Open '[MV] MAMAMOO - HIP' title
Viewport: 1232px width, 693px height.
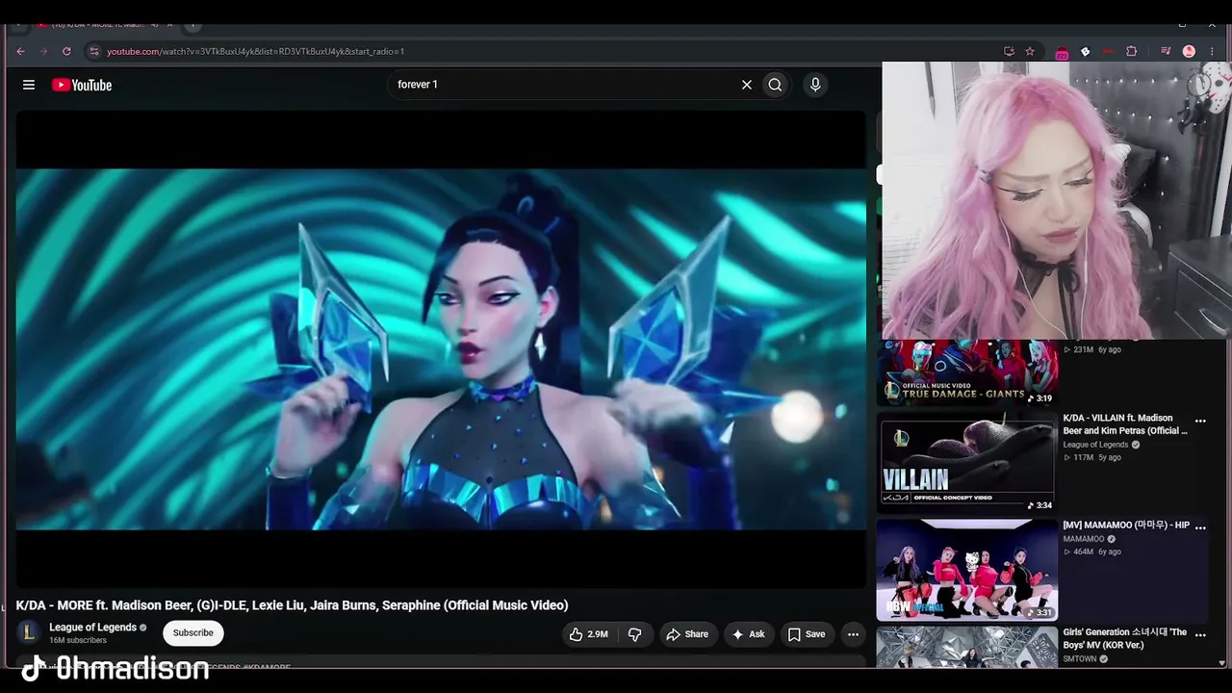coord(1126,526)
